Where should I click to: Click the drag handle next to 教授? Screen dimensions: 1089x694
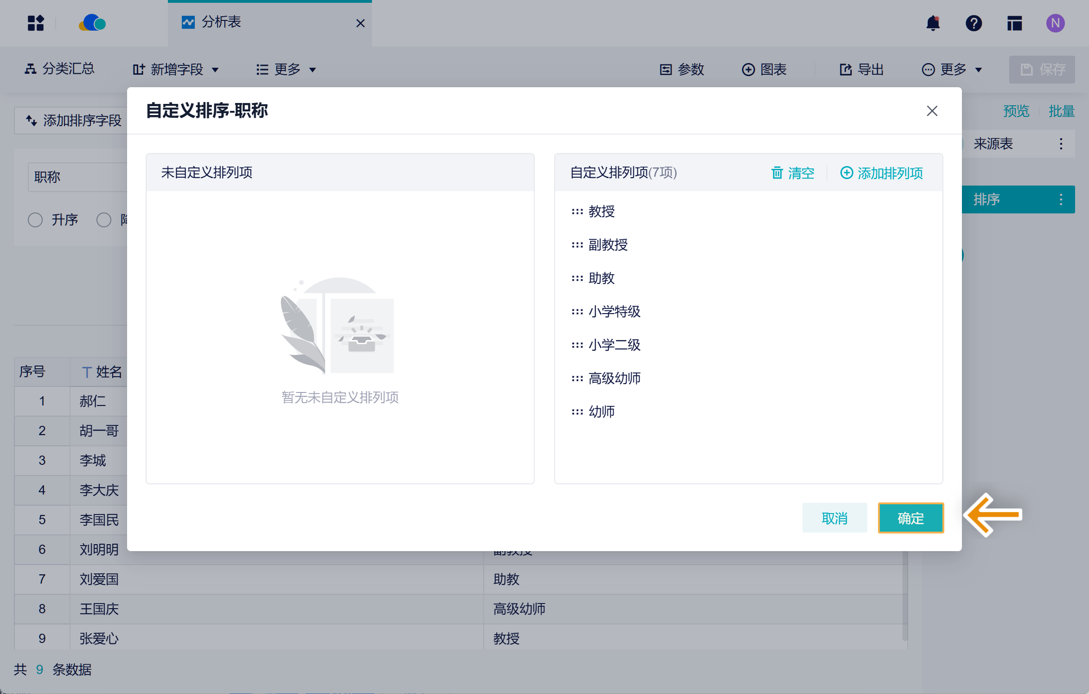point(577,212)
